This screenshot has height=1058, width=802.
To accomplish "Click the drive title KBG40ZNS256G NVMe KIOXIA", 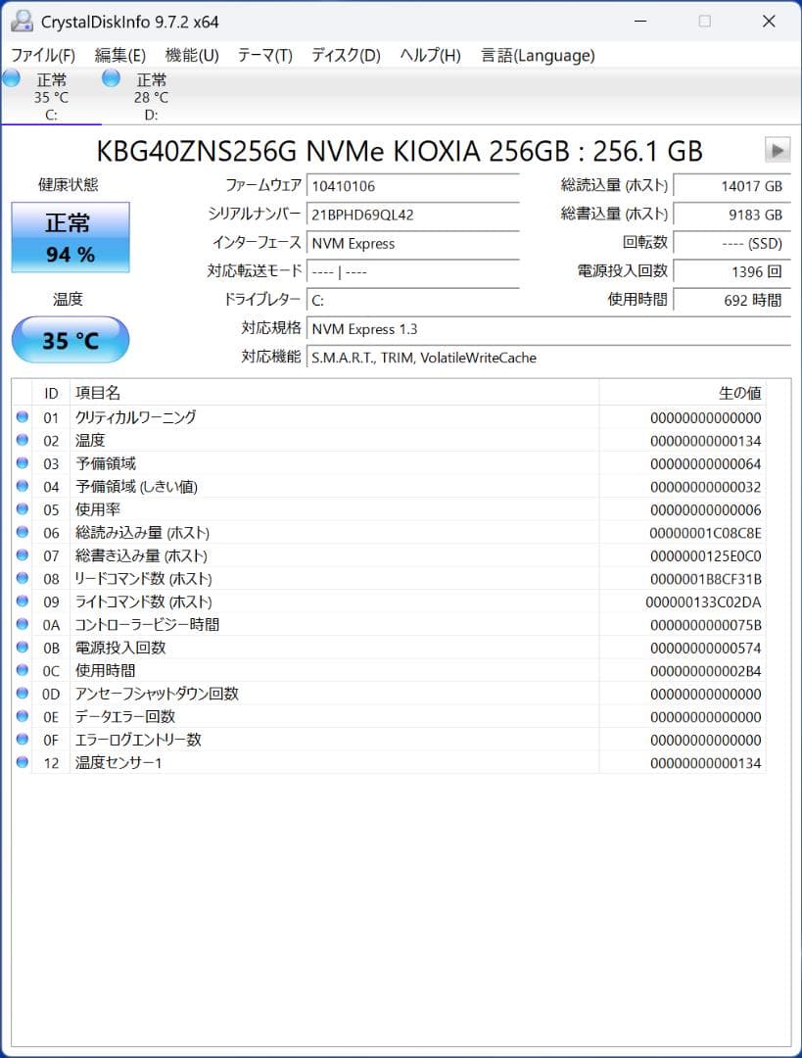I will 400,151.
